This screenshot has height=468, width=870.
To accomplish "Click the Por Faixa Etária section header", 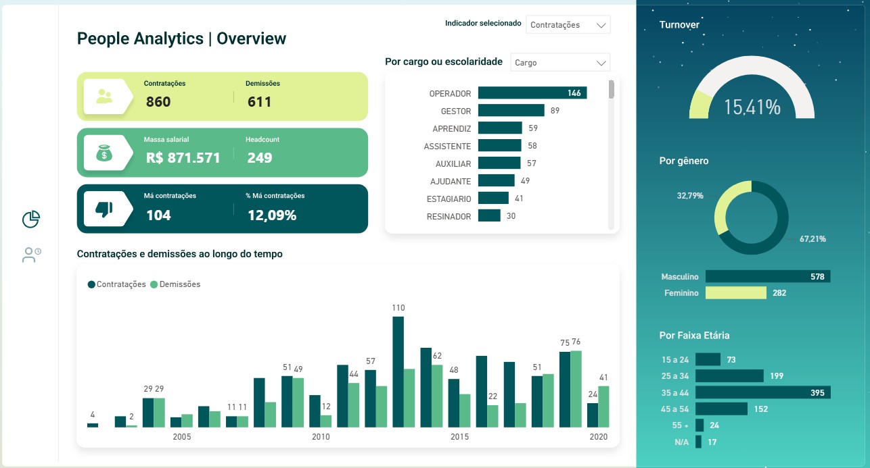I will click(x=693, y=335).
